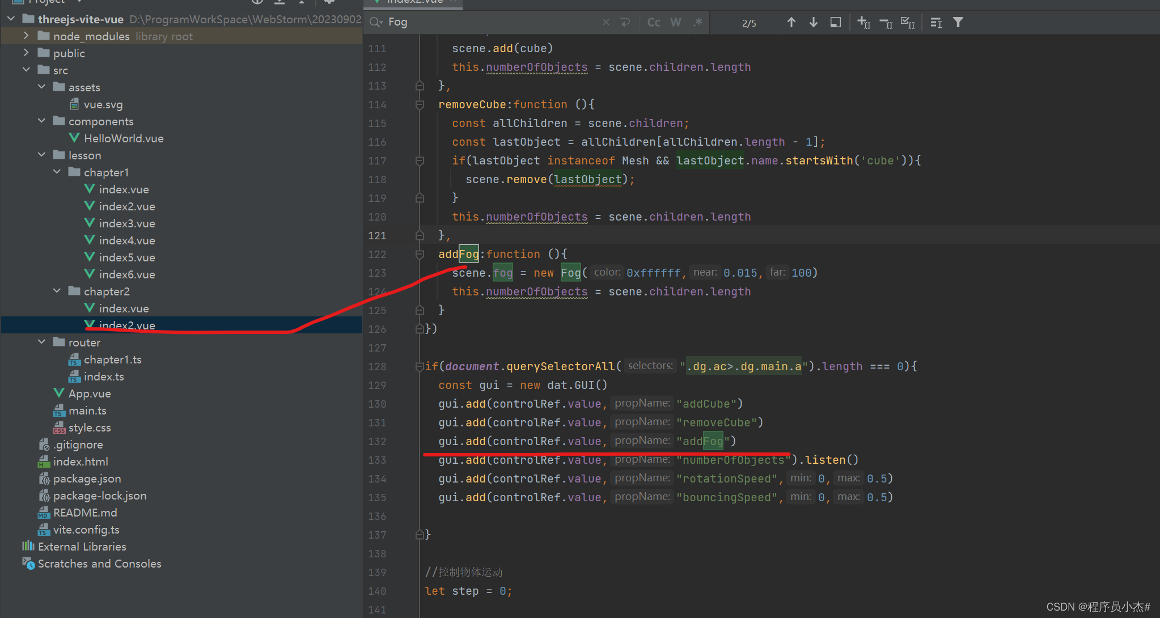Enable regex search option
This screenshot has height=618, width=1160.
click(x=697, y=22)
